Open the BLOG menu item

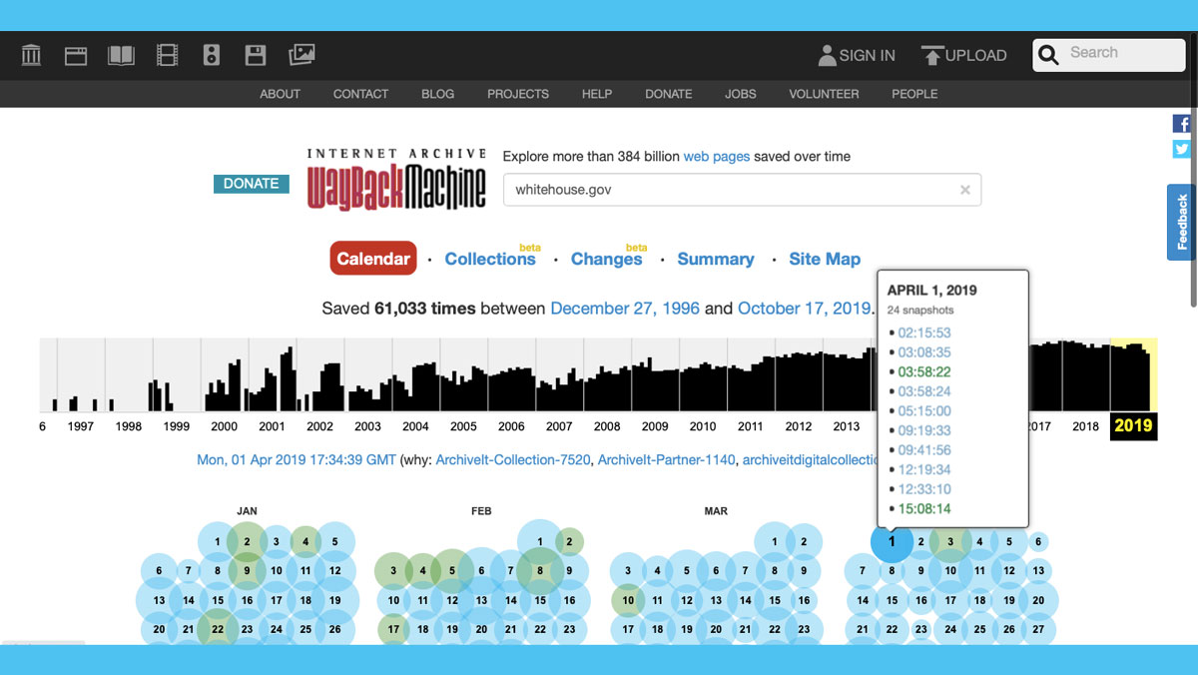(437, 94)
